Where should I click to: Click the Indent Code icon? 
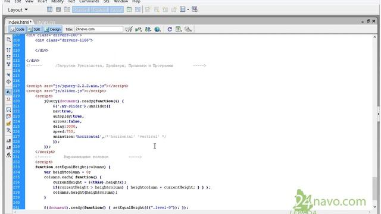point(8,141)
